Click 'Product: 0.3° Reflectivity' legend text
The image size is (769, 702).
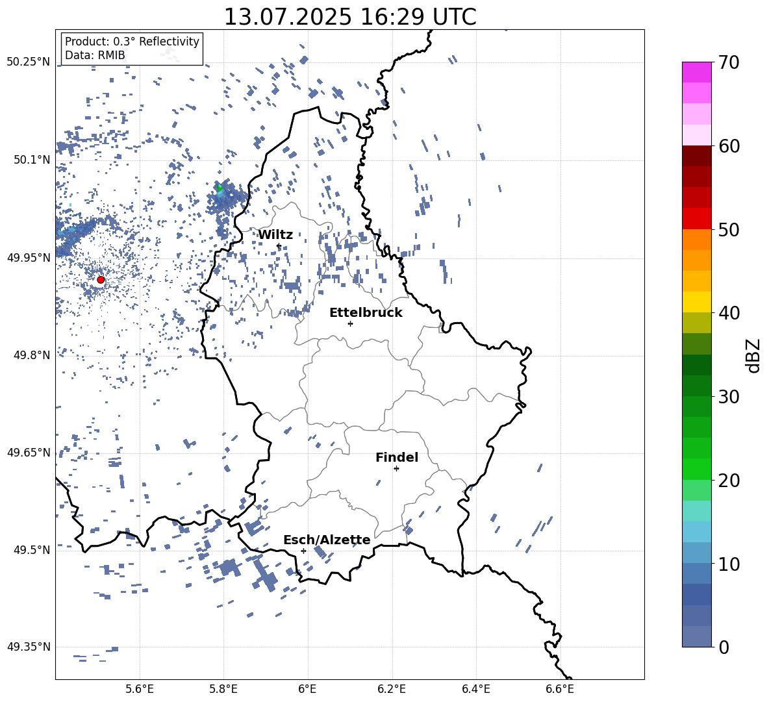coord(132,42)
